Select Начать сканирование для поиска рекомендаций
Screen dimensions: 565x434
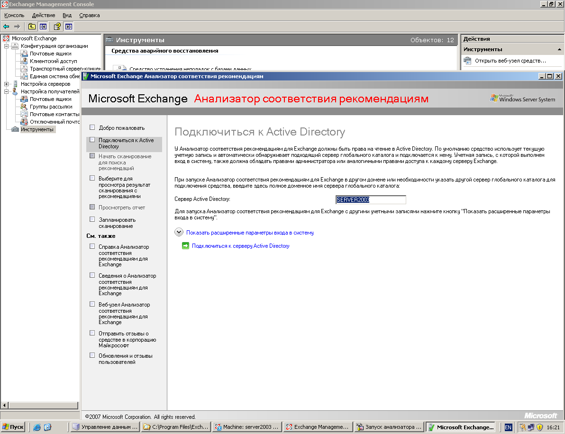pyautogui.click(x=125, y=162)
